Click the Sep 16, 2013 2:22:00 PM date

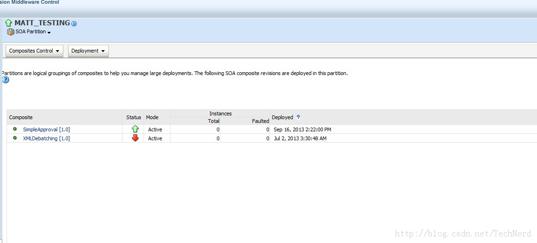[302, 129]
